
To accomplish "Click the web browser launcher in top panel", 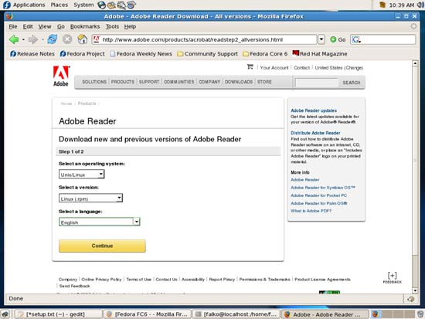I will tap(102, 5).
